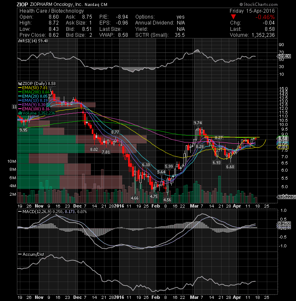The image size is (296, 301).
Task: Click the SCTR (Small) value 35.5
Action: pyautogui.click(x=180, y=35)
